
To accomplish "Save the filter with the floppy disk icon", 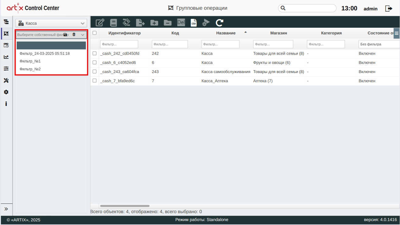I will pyautogui.click(x=65, y=35).
